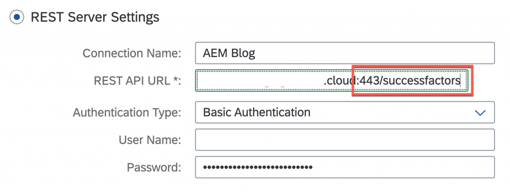The image size is (510, 191).
Task: Open the Authentication Type dropdown
Action: [x=345, y=112]
